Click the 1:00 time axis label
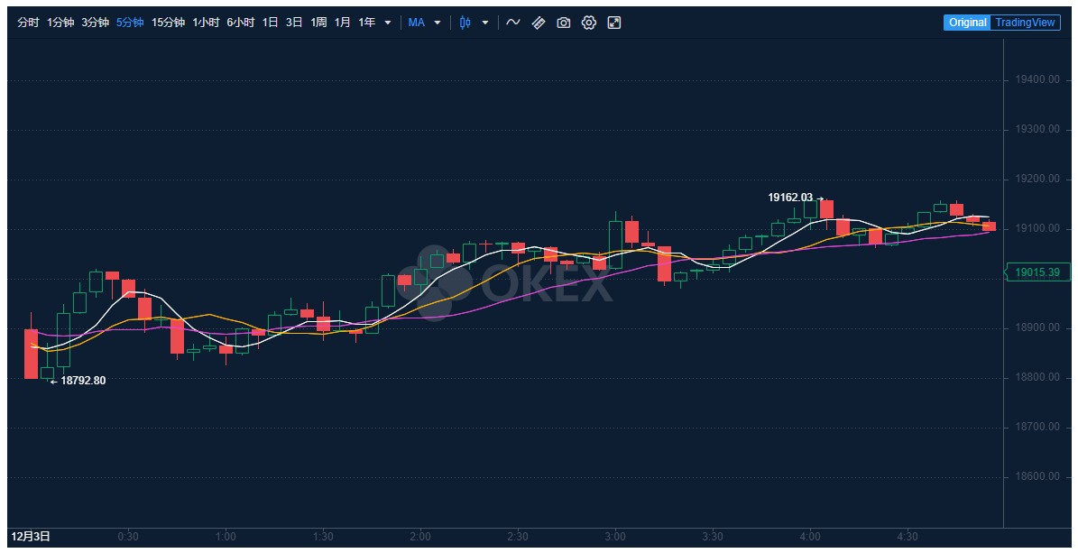 (226, 537)
